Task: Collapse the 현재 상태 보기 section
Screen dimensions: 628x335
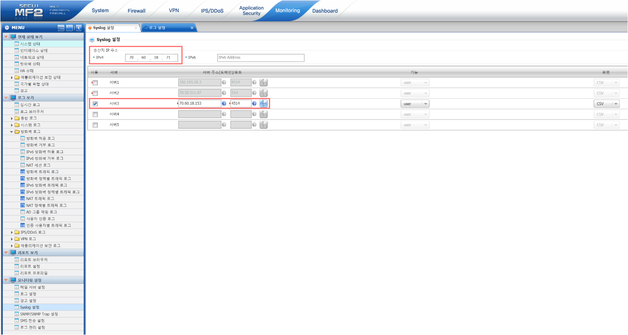Action: point(6,37)
